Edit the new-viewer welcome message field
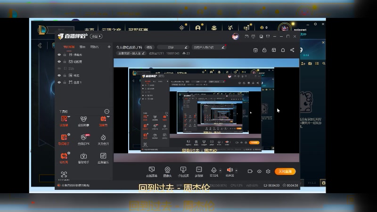The width and height of the screenshot is (377, 212). pos(209,48)
